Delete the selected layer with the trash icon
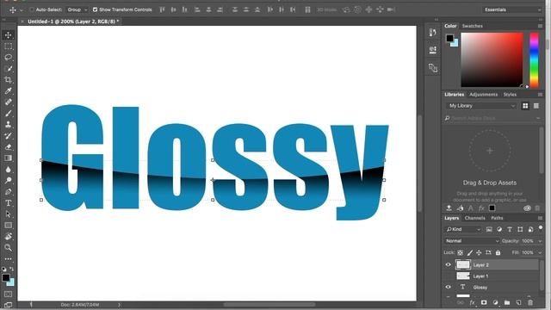The height and width of the screenshot is (310, 551). click(530, 302)
